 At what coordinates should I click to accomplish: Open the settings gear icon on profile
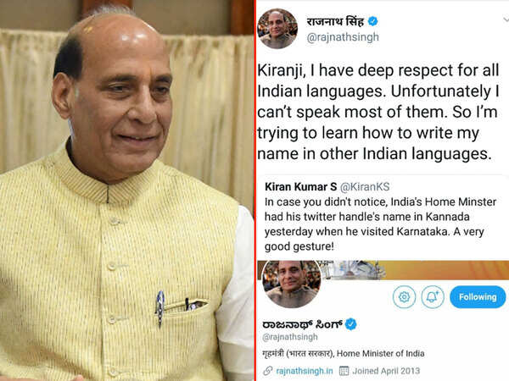pyautogui.click(x=404, y=297)
